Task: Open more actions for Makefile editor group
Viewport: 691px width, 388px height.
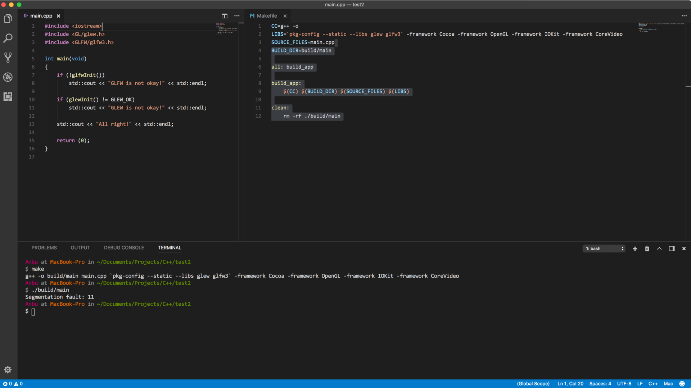Action: click(684, 16)
